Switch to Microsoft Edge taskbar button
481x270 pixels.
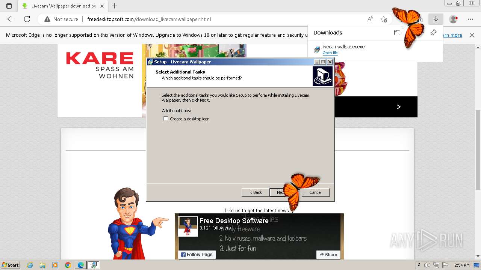tap(81, 265)
